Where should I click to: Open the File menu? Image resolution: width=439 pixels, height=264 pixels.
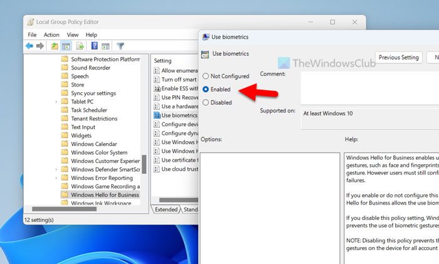pos(32,34)
